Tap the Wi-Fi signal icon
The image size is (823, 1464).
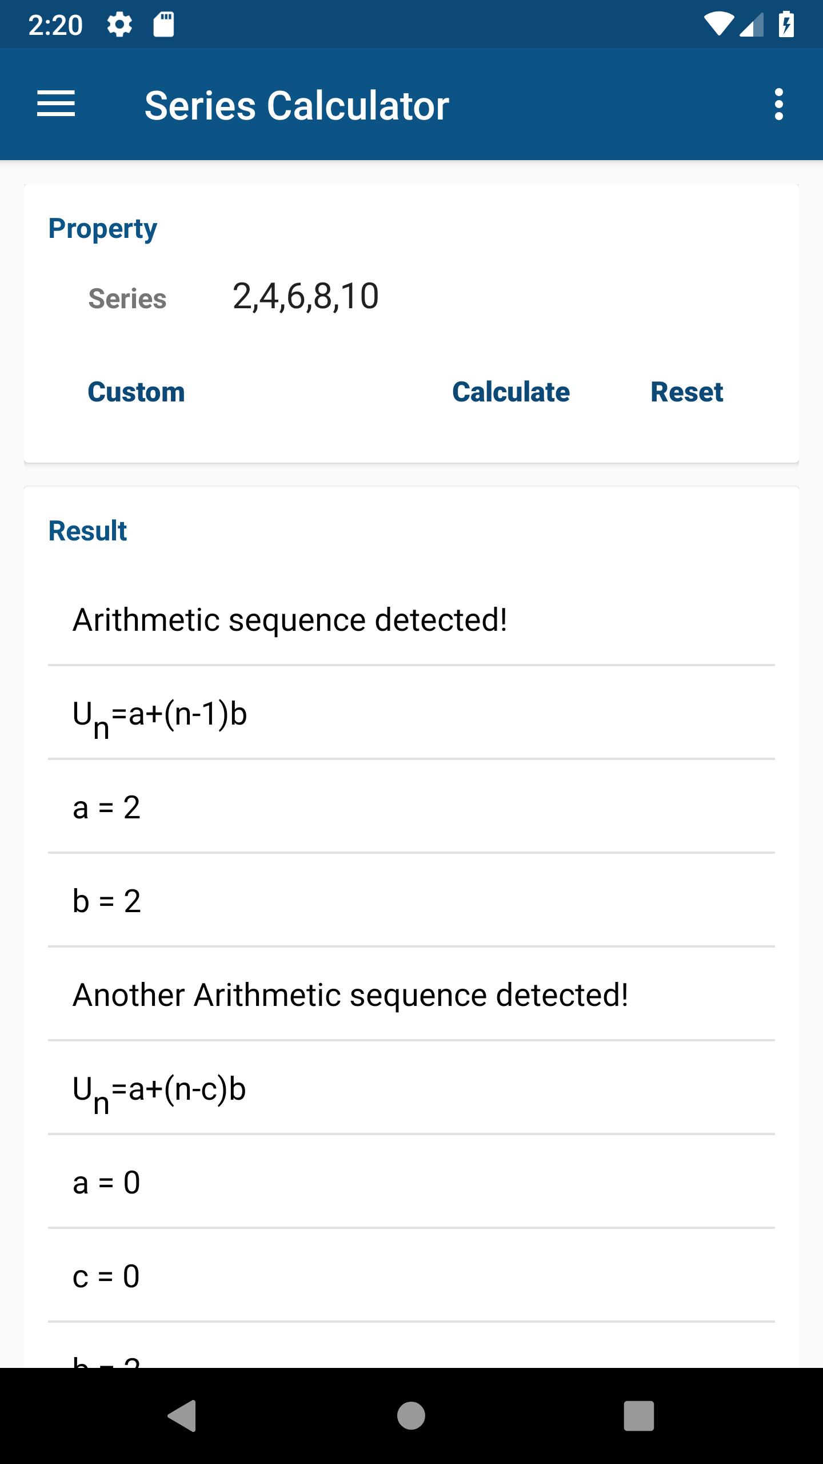coord(719,25)
